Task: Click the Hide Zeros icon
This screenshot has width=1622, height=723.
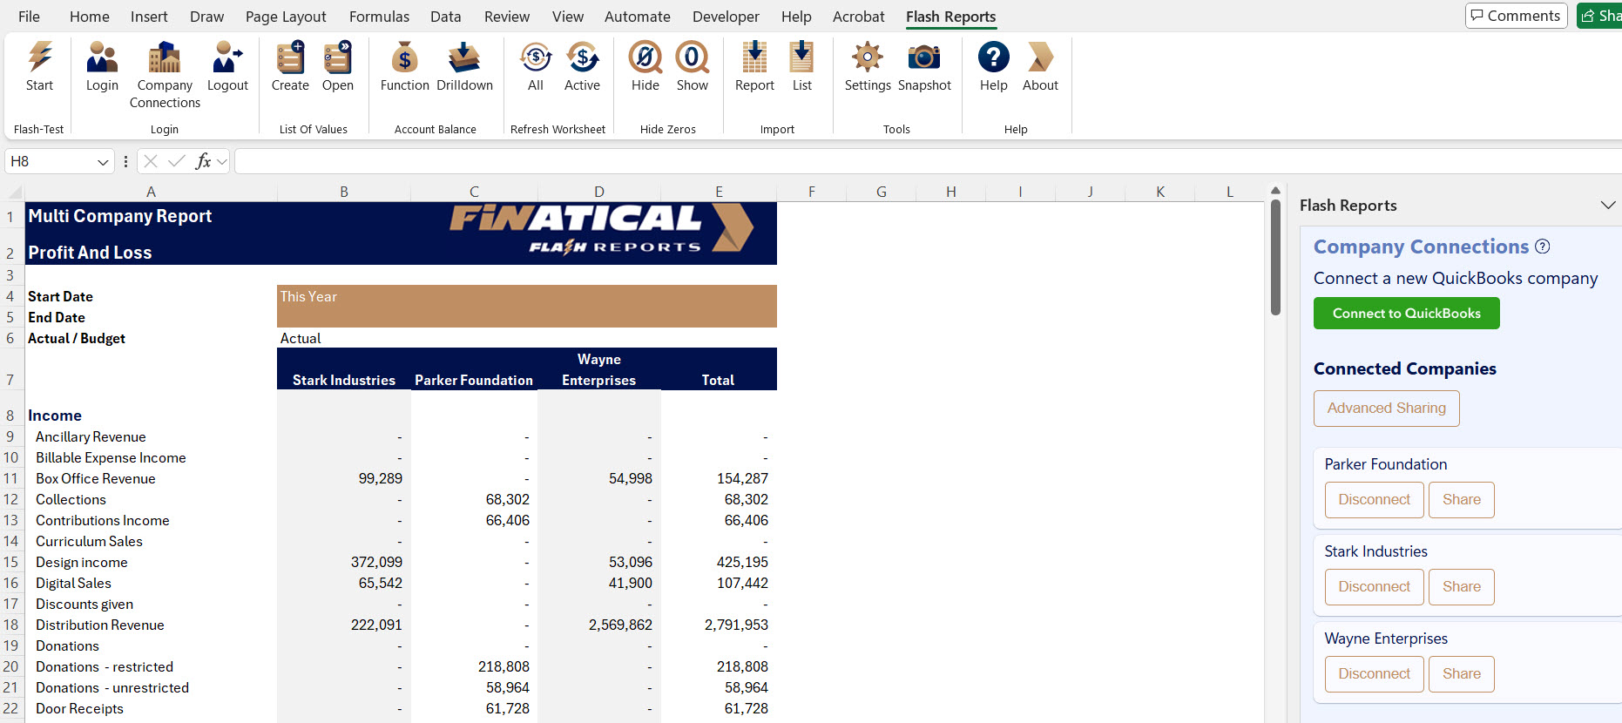Action: 645,57
